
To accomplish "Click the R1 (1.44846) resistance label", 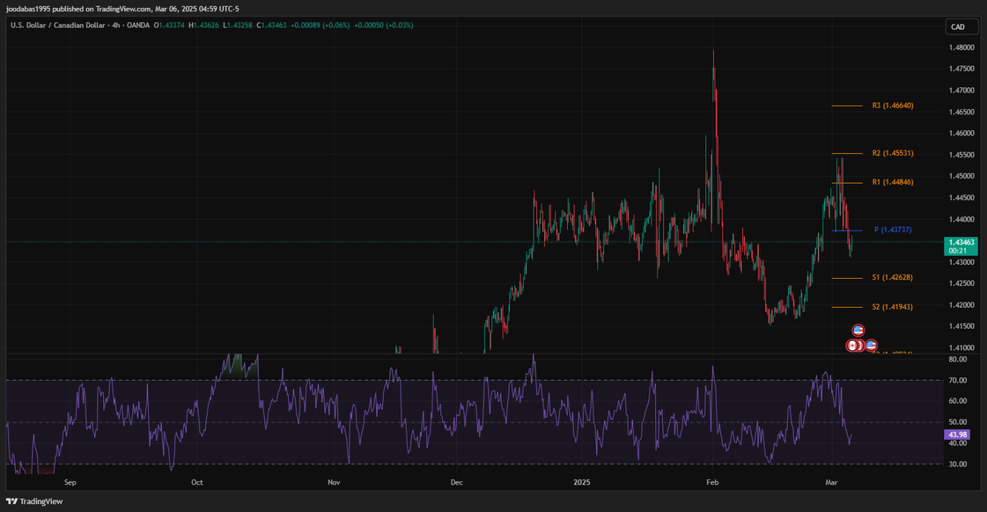I will point(892,182).
